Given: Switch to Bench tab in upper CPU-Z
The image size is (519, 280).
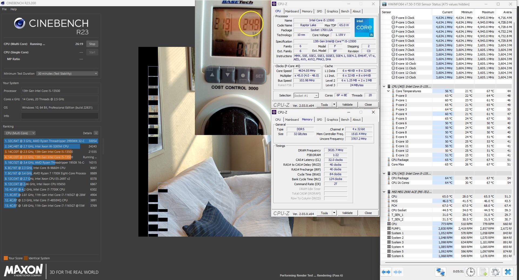Looking at the screenshot, I should 345,11.
